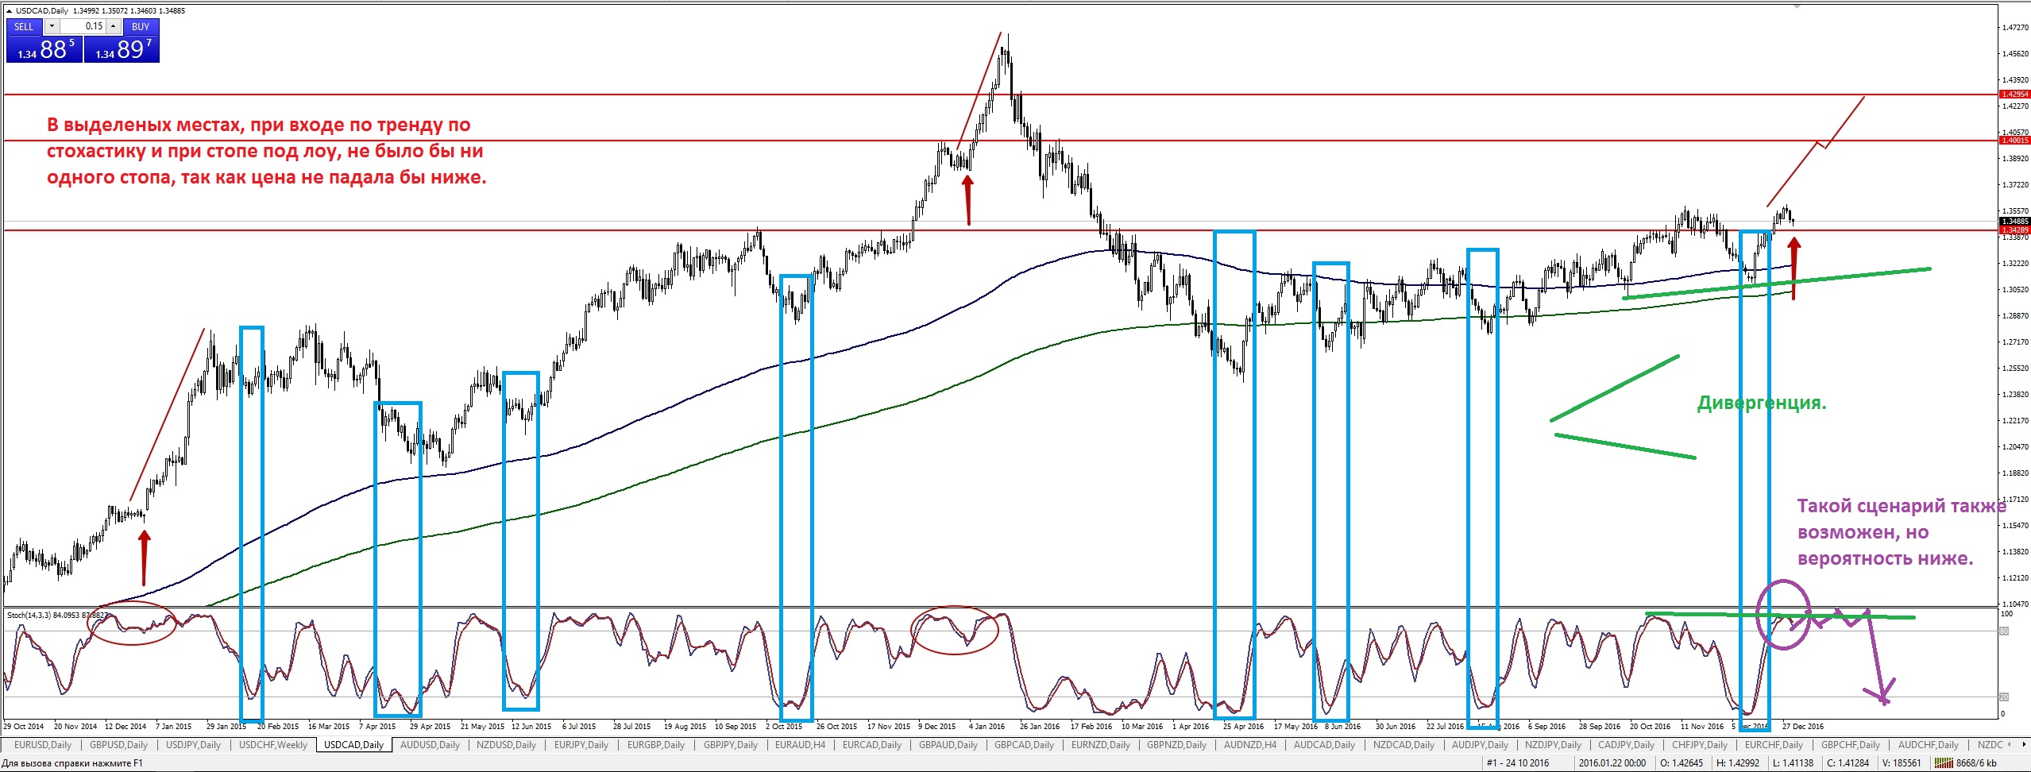Click the connection status bars icon
This screenshot has width=2031, height=772.
(x=1943, y=763)
